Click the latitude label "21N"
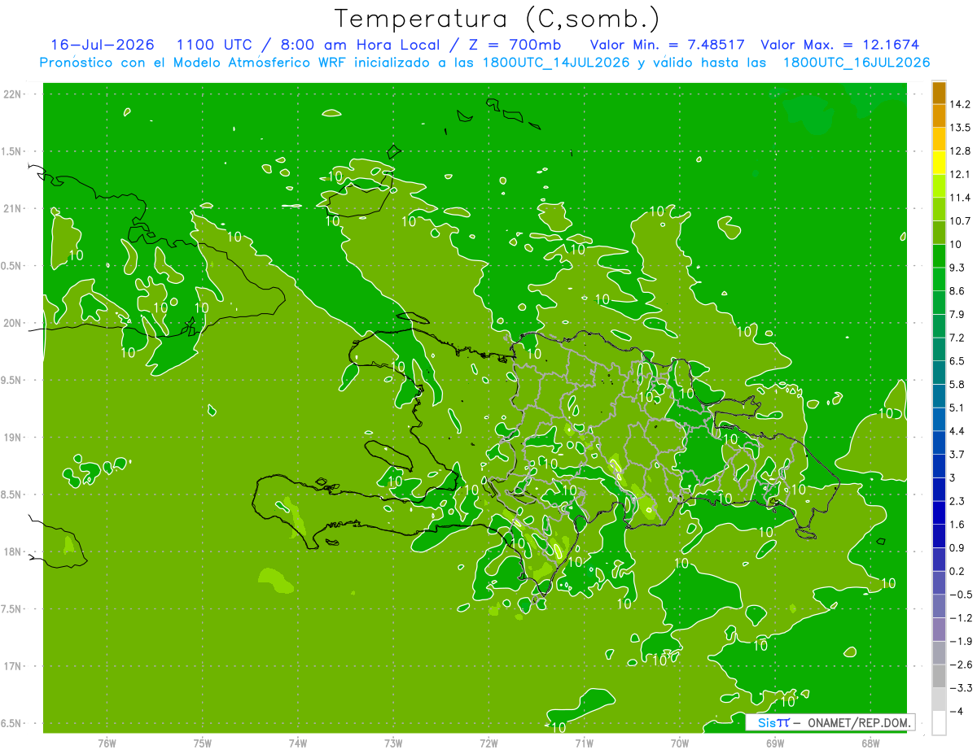This screenshot has width=977, height=754. [13, 209]
